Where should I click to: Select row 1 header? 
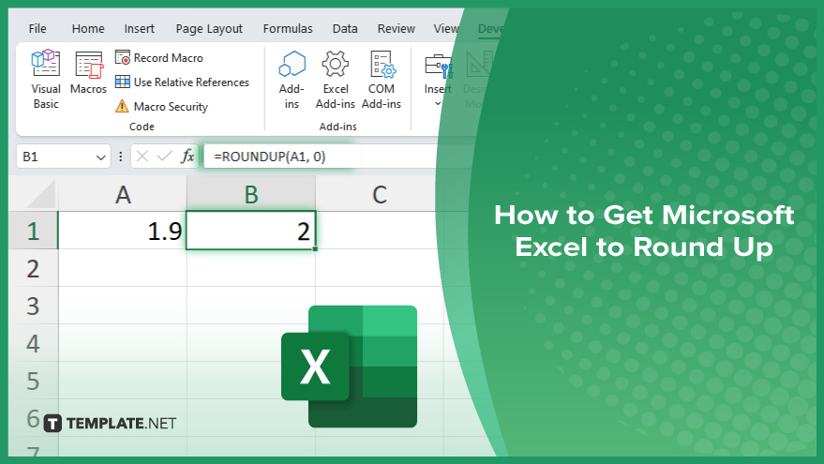click(33, 231)
